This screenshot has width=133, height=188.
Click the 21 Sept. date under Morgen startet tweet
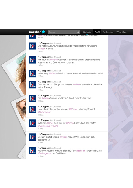point(41,143)
